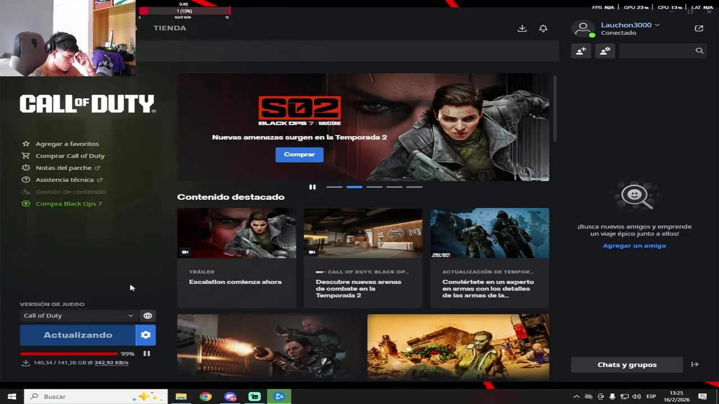This screenshot has height=404, width=719.
Task: Select the first carousel slide indicator
Action: tap(334, 187)
